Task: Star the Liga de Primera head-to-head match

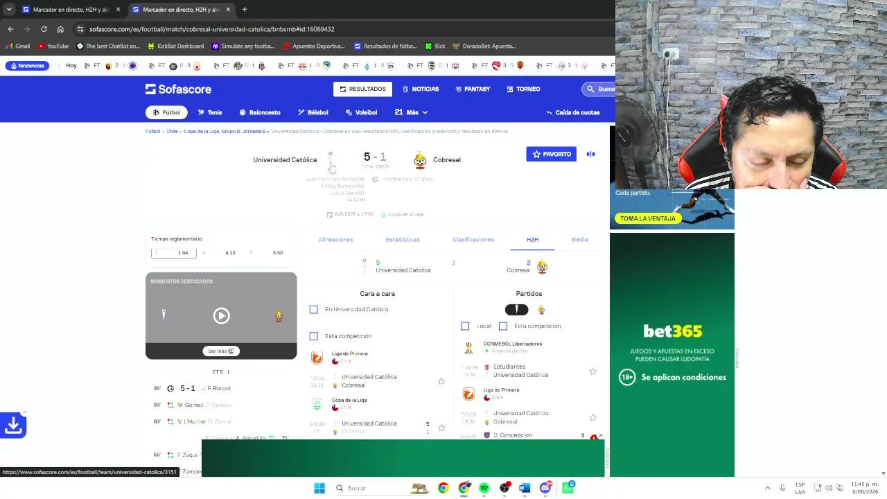Action: pos(441,381)
